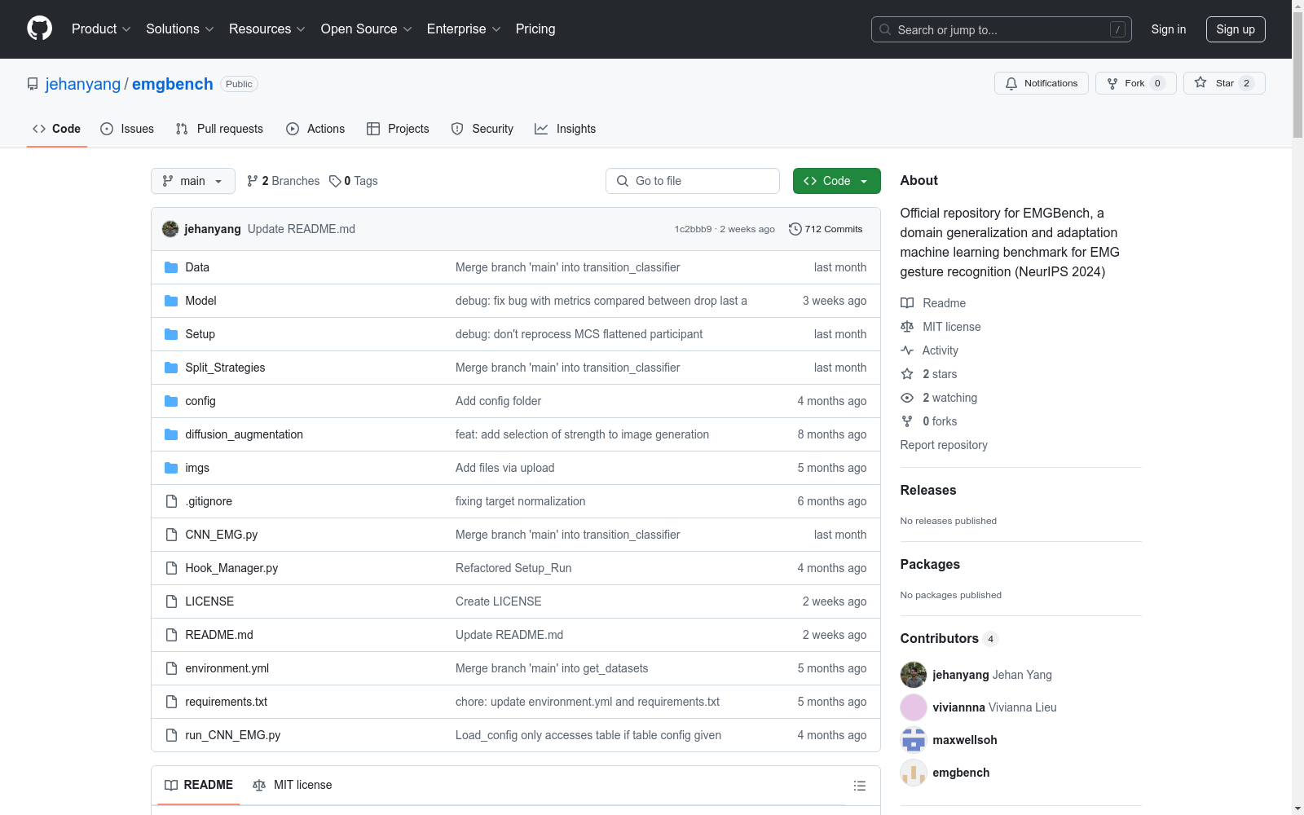The height and width of the screenshot is (815, 1304).
Task: Click the Fork button
Action: pos(1136,83)
